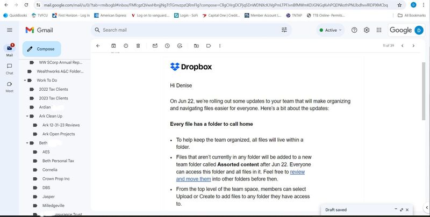Show the older conversation arrow

(413, 46)
